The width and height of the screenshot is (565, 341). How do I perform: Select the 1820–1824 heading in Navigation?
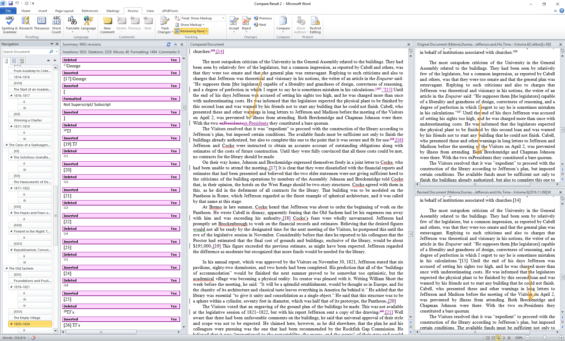22,324
